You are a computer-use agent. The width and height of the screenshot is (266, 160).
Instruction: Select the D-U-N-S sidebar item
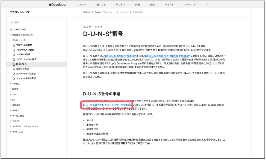click(37, 64)
